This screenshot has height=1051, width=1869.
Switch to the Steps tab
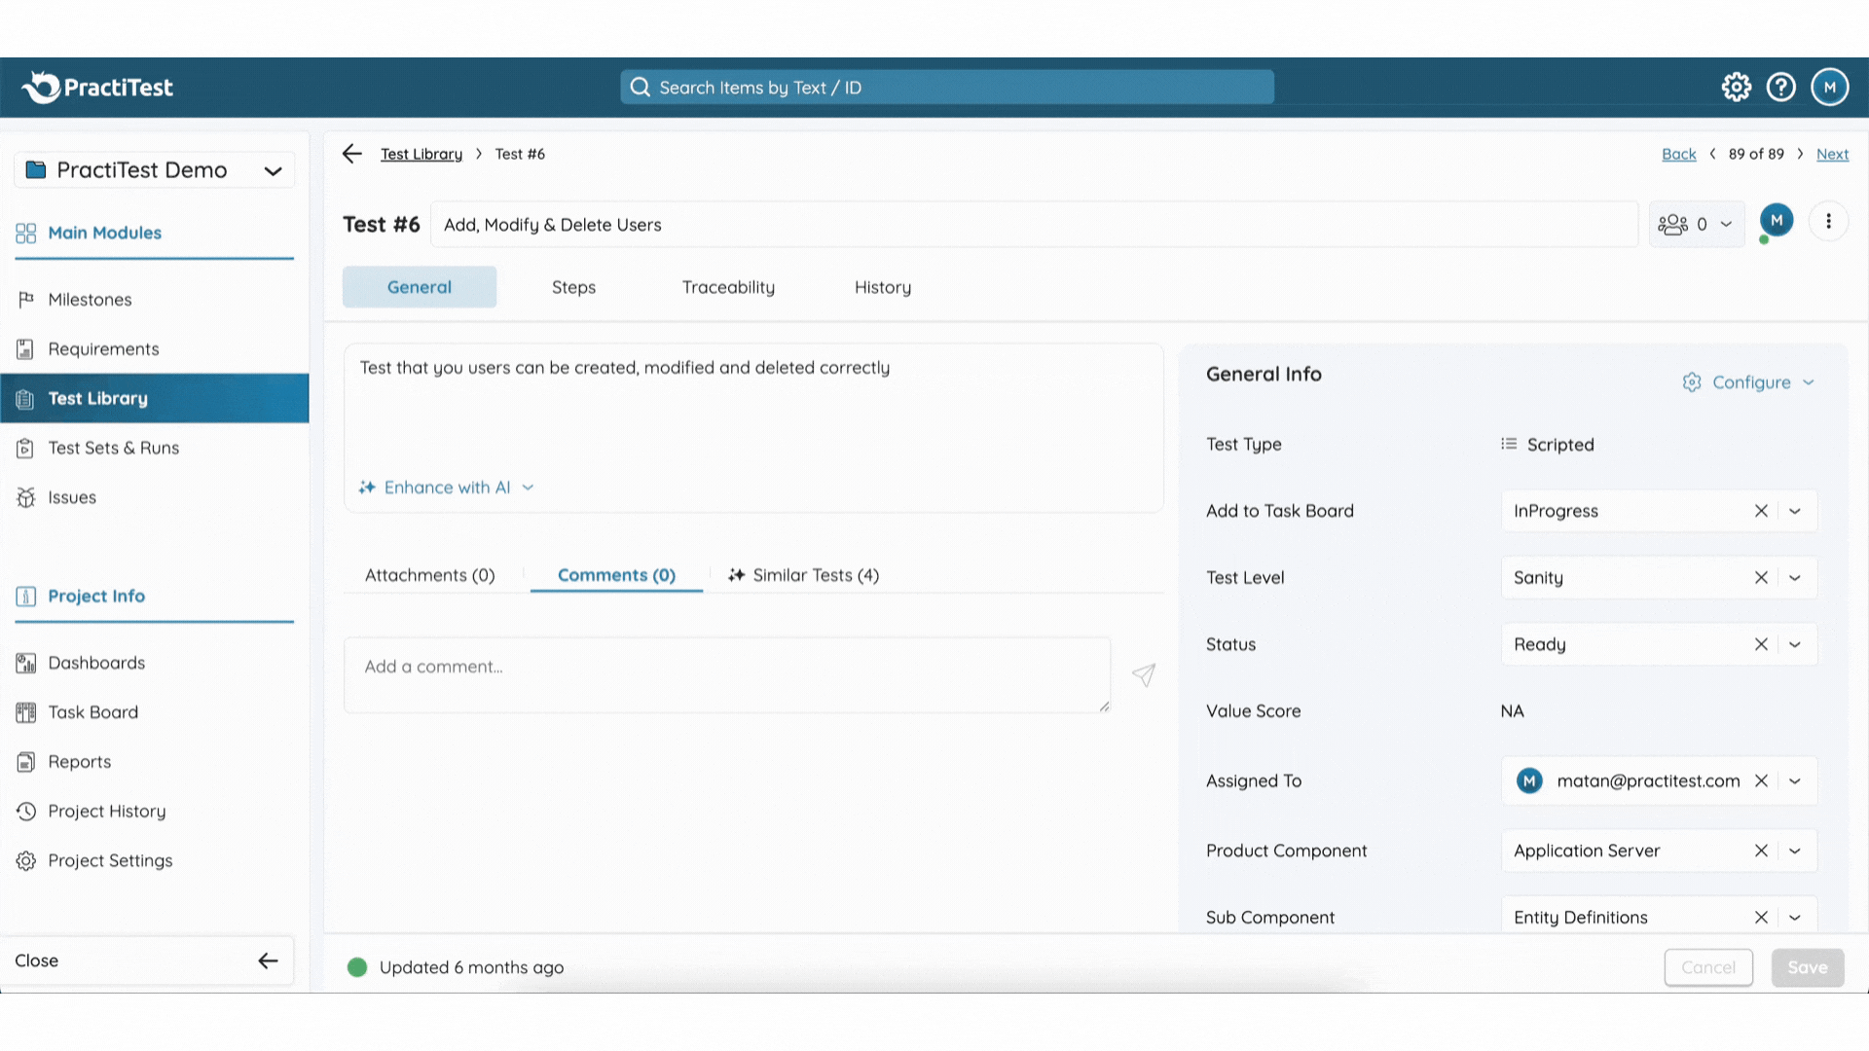pyautogui.click(x=573, y=288)
